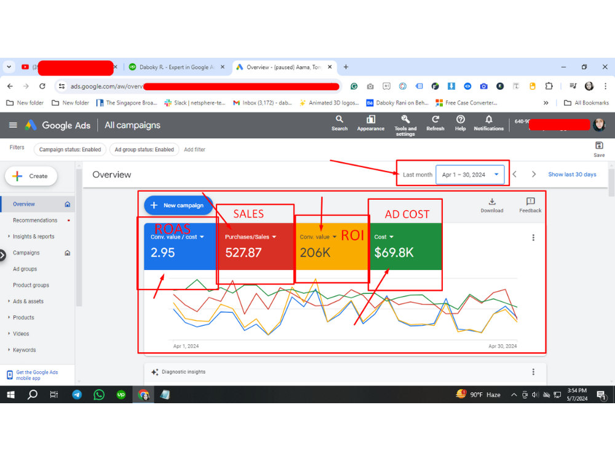Open All Bookmarks folder
This screenshot has height=461, width=615.
coord(586,103)
